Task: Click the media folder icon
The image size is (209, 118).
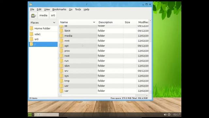Action: tap(61, 36)
